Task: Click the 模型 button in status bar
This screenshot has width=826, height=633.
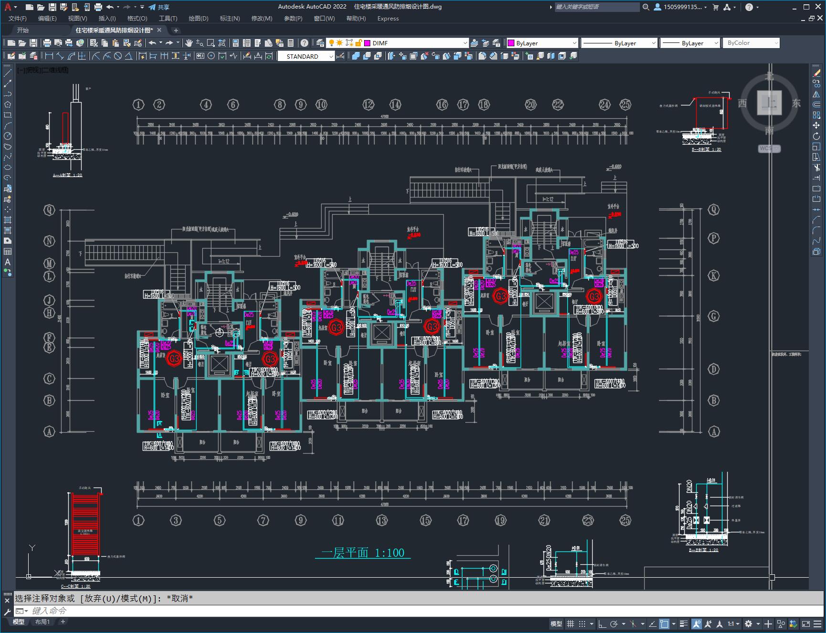Action: pyautogui.click(x=556, y=623)
